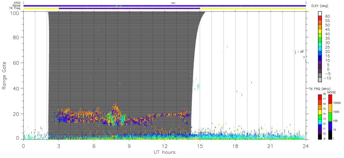Screen dimensions: 344x158
Task: Click the TX Freq row label
Action: (15, 8)
